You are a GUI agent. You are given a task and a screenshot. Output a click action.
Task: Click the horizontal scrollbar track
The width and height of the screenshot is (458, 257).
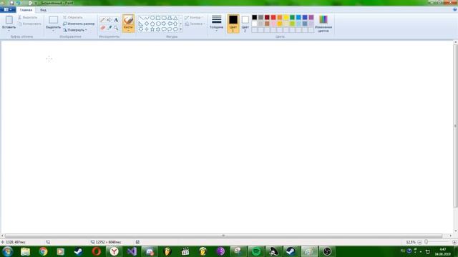tap(223, 236)
